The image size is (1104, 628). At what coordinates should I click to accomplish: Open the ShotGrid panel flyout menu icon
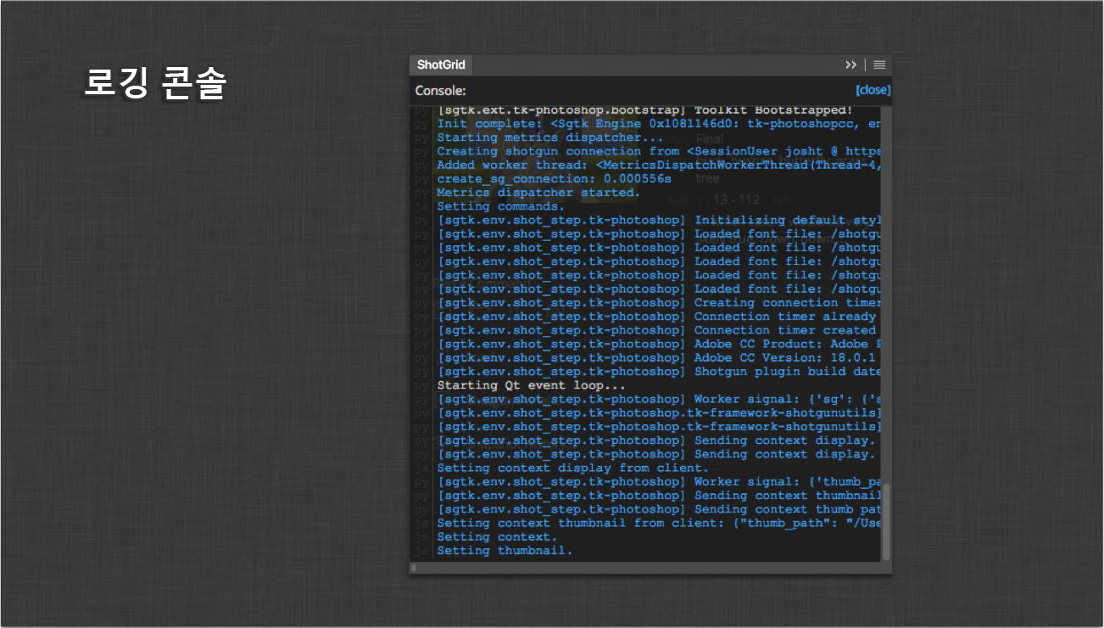click(x=879, y=65)
